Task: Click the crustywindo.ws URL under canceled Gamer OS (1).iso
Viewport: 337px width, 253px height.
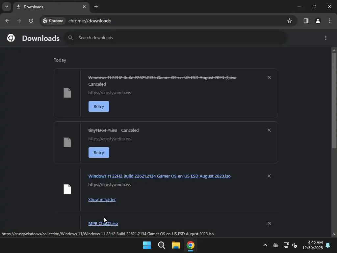Action: pos(110,93)
